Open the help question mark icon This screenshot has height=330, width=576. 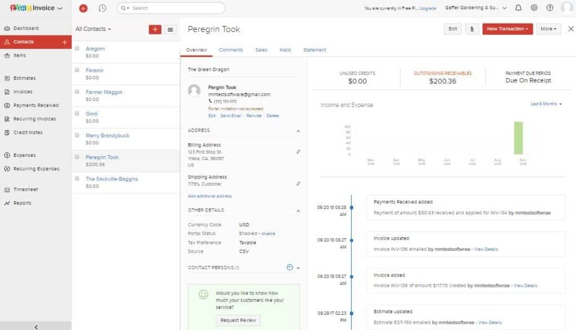(550, 8)
